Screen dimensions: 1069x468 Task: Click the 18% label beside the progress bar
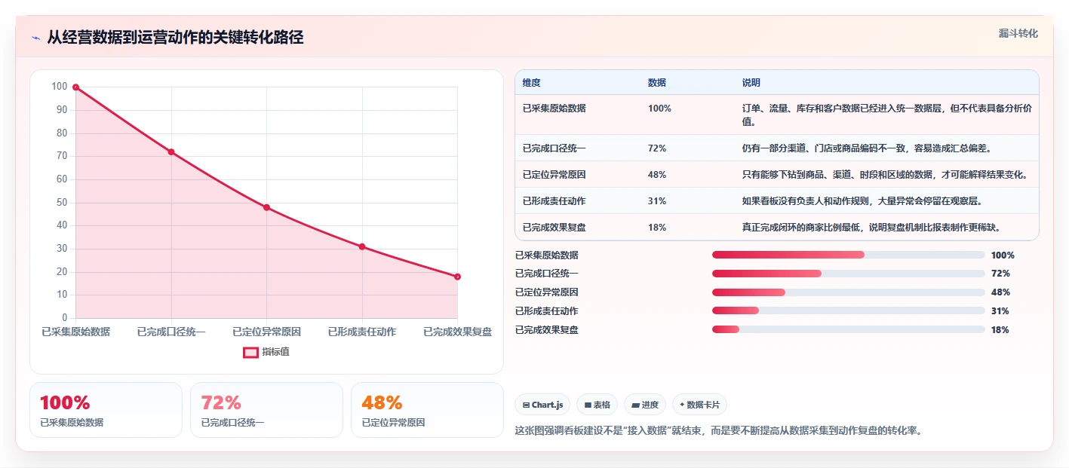[x=1000, y=330]
